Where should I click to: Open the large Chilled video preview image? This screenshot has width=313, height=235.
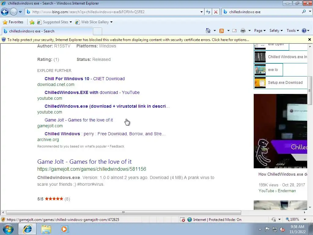click(281, 131)
